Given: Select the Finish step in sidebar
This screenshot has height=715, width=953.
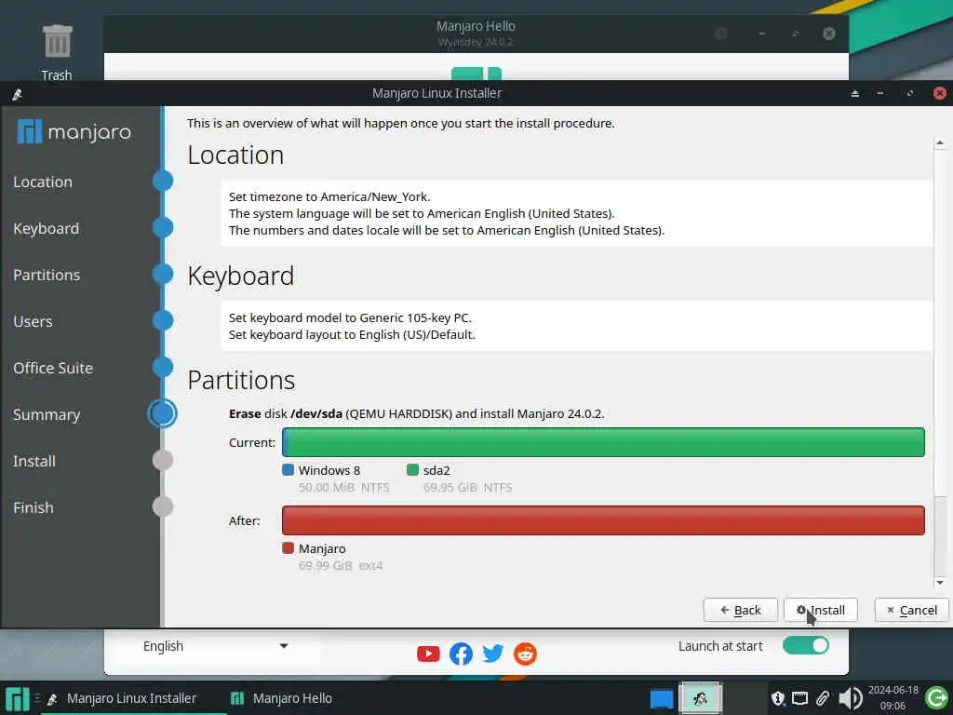Looking at the screenshot, I should click(34, 507).
